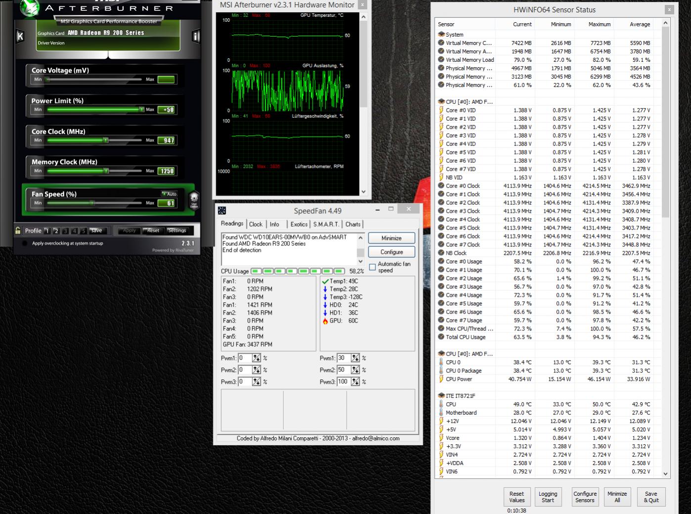Open Afterburner information via the i button
Screen dimensions: 691x514
pos(196,36)
